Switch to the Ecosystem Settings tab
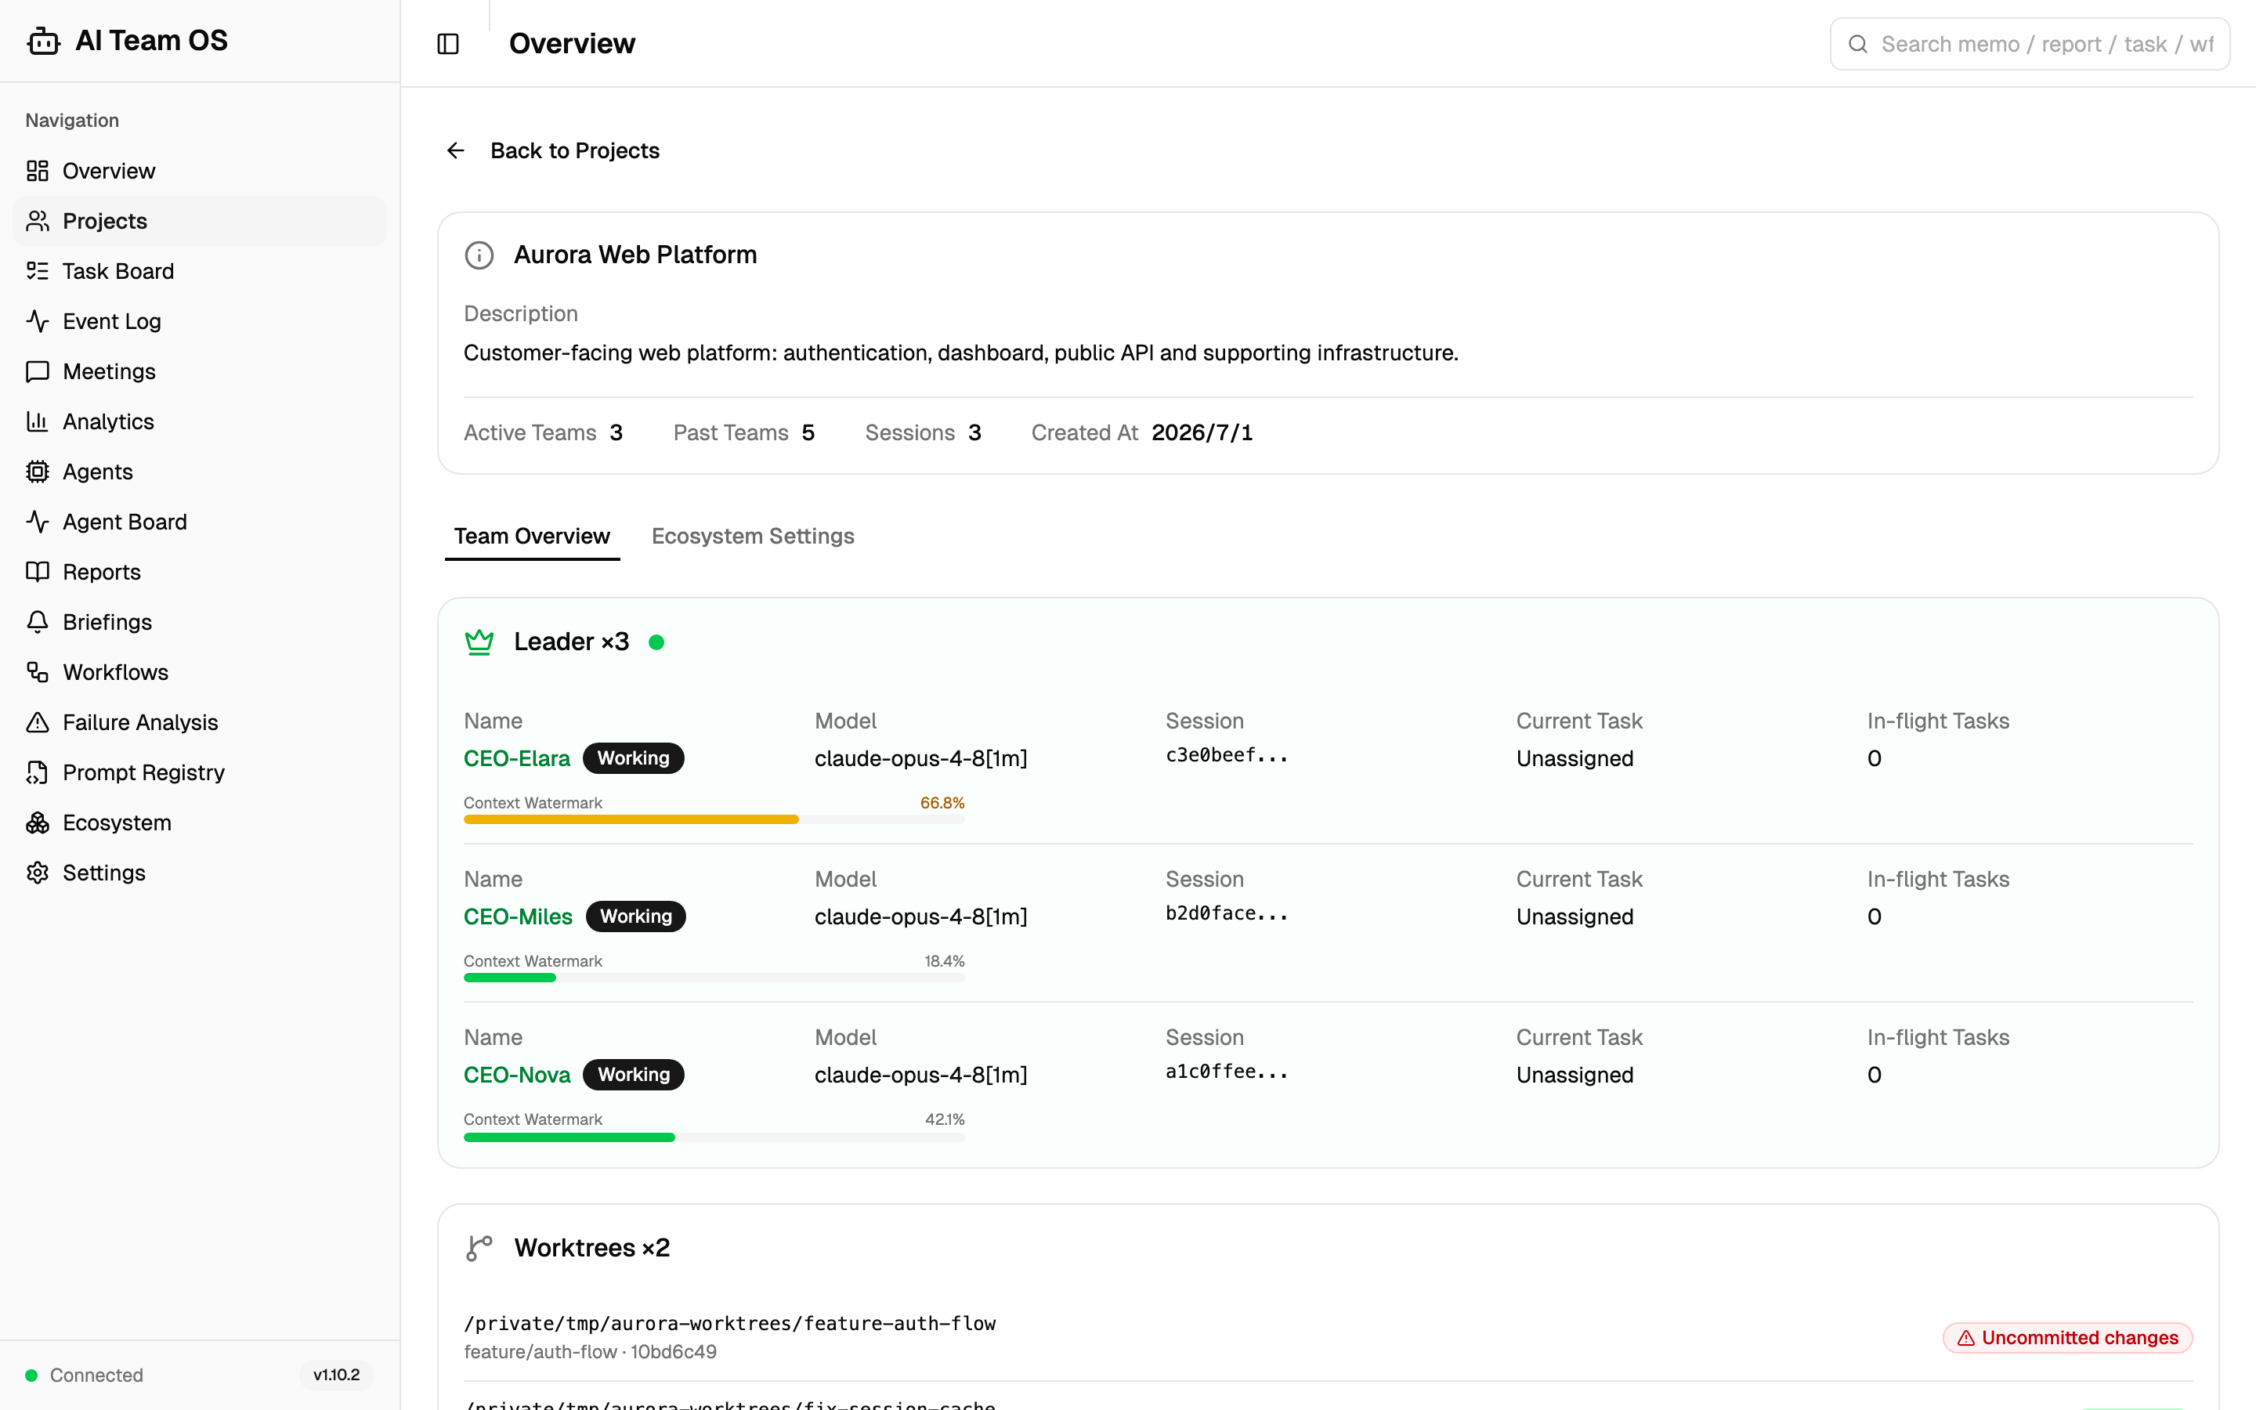The height and width of the screenshot is (1410, 2256). pos(754,537)
